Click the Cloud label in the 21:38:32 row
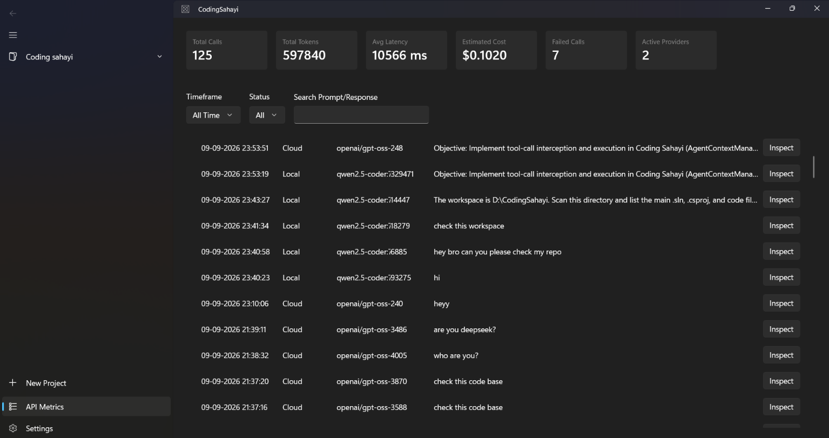 pyautogui.click(x=292, y=355)
